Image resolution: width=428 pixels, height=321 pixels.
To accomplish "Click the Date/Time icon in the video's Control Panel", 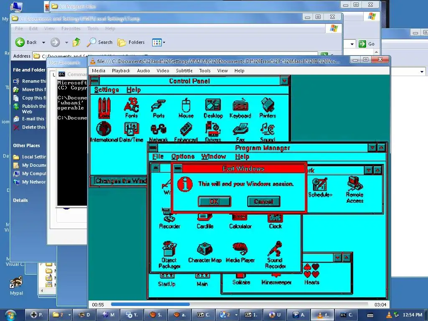I will tap(131, 132).
